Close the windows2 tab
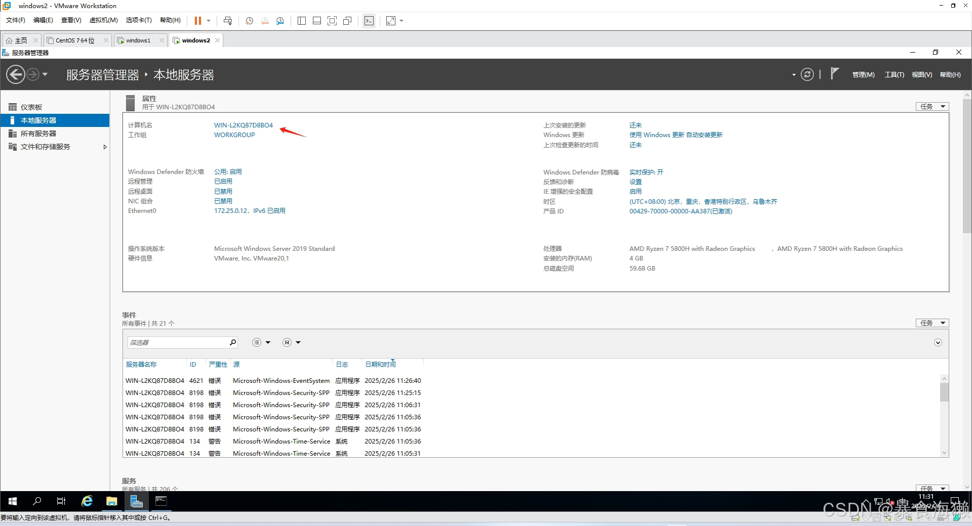Image resolution: width=972 pixels, height=526 pixels. point(218,40)
